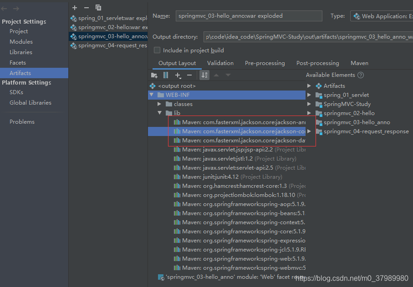Switch to the Validation tab
413x287 pixels.
point(220,63)
